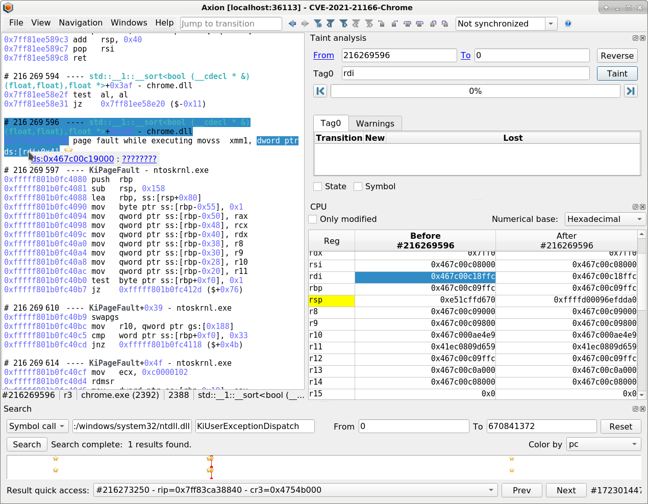Float the Taint analysis panel
Image resolution: width=648 pixels, height=504 pixels.
(635, 38)
